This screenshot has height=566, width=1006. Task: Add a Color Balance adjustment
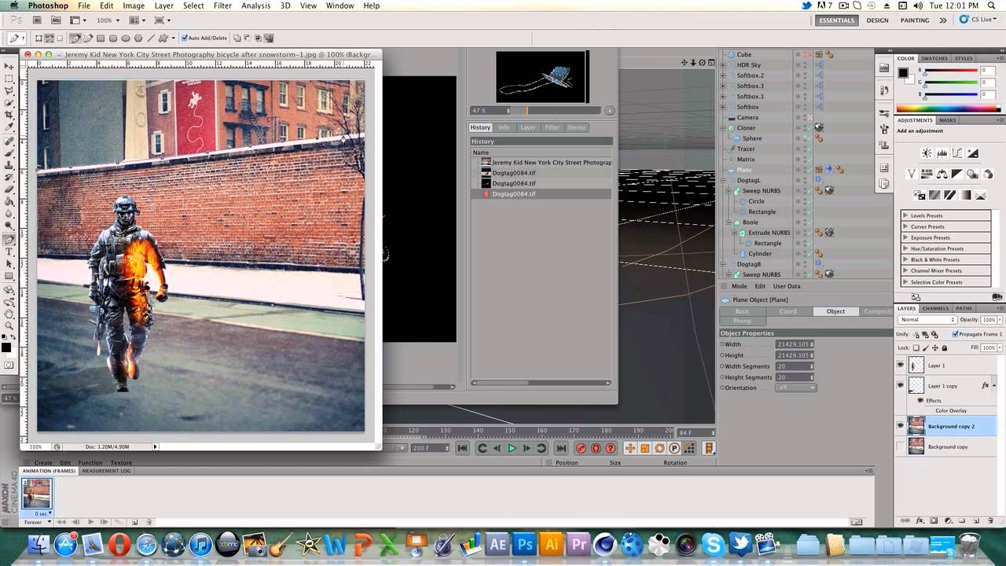[942, 174]
